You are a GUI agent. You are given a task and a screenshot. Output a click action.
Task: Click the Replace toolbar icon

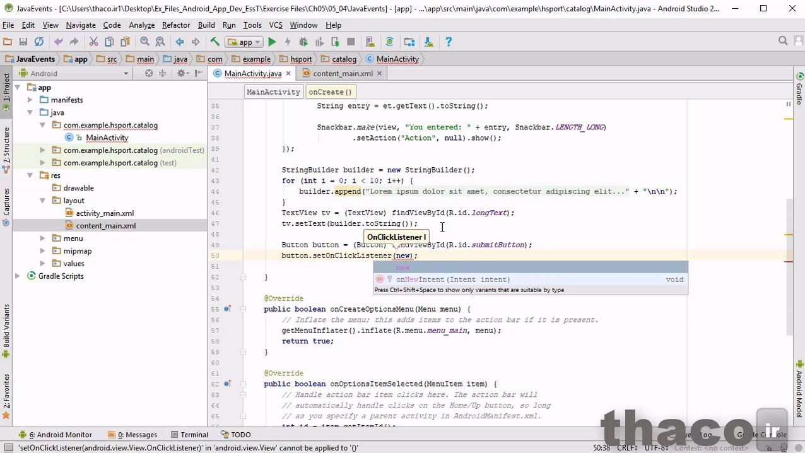[160, 42]
